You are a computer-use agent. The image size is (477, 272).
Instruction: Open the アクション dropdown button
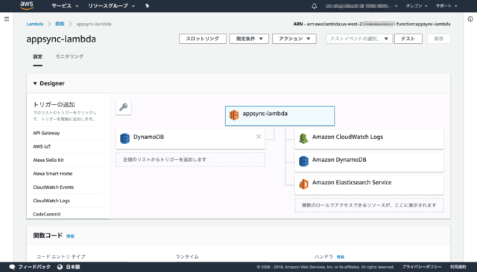pyautogui.click(x=294, y=39)
